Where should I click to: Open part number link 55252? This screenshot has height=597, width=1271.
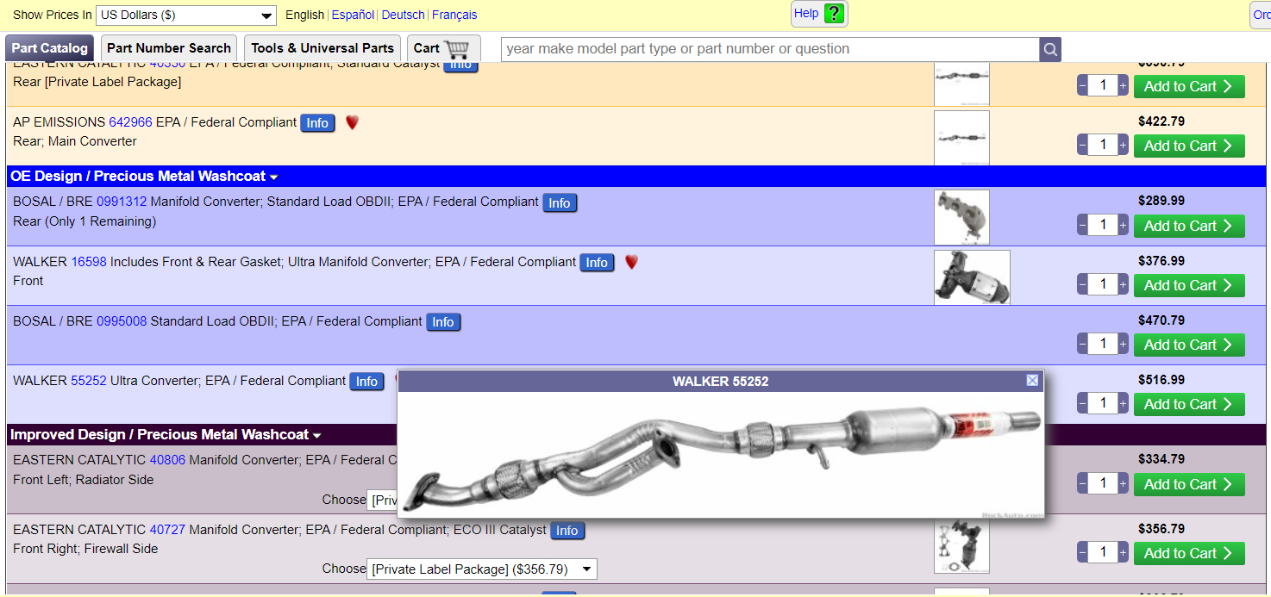point(89,380)
